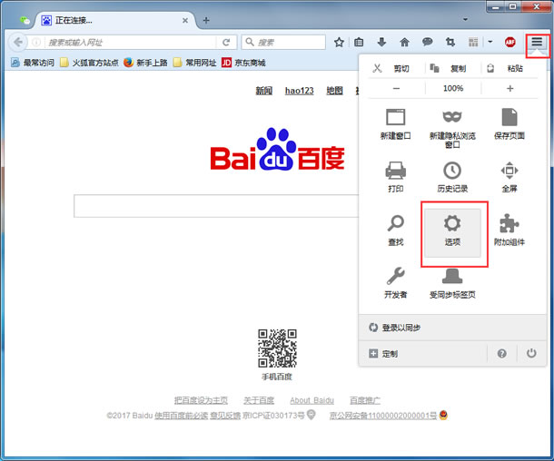The width and height of the screenshot is (554, 461).
Task: Show bookmarks list icon in toolbar
Action: [359, 43]
